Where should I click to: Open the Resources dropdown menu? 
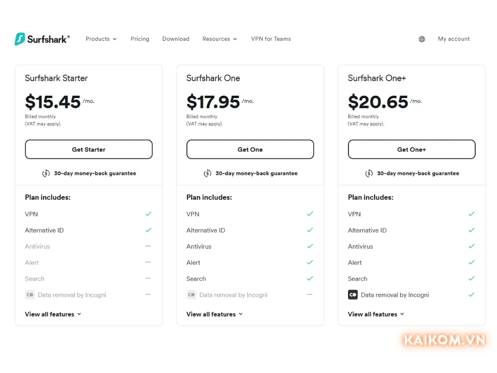[x=219, y=39]
